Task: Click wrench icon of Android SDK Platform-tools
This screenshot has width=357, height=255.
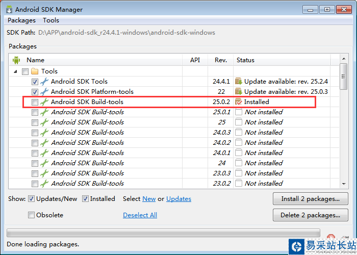Action: coord(44,92)
